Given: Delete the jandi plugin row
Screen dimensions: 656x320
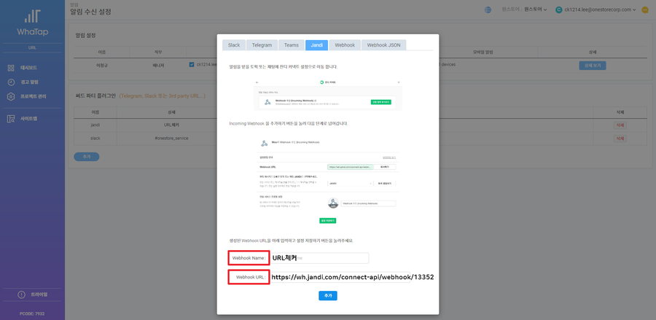Looking at the screenshot, I should (x=620, y=125).
